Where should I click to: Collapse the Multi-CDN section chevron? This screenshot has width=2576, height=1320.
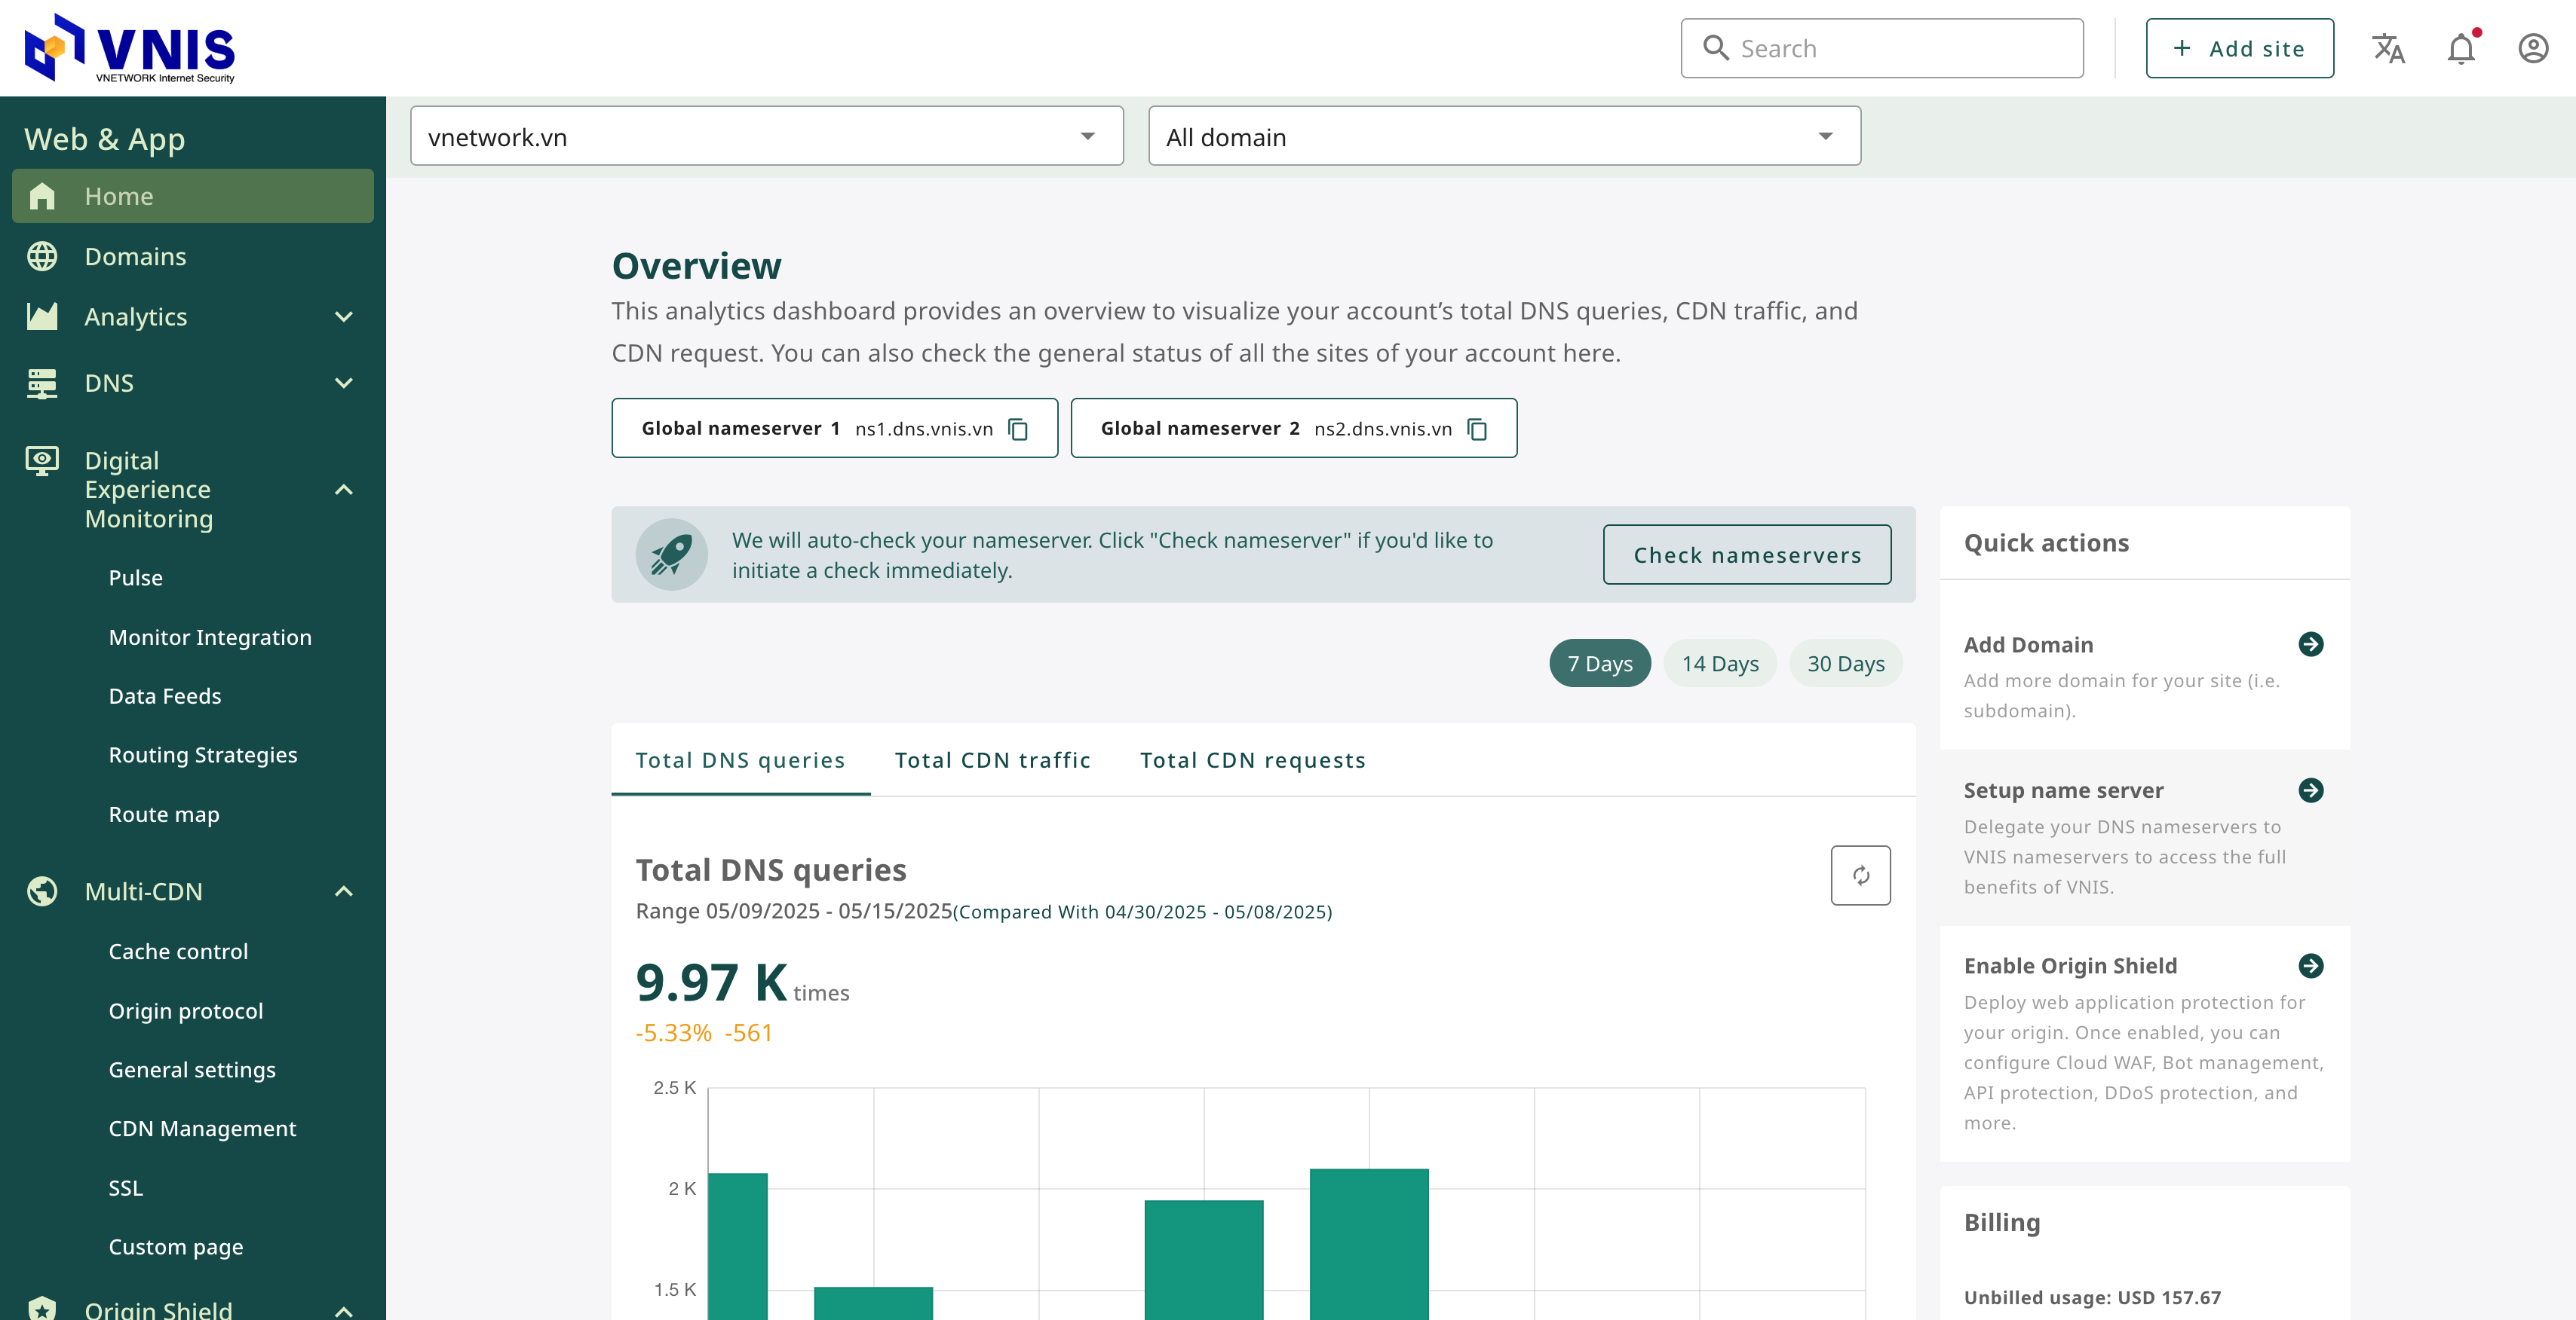pos(343,891)
